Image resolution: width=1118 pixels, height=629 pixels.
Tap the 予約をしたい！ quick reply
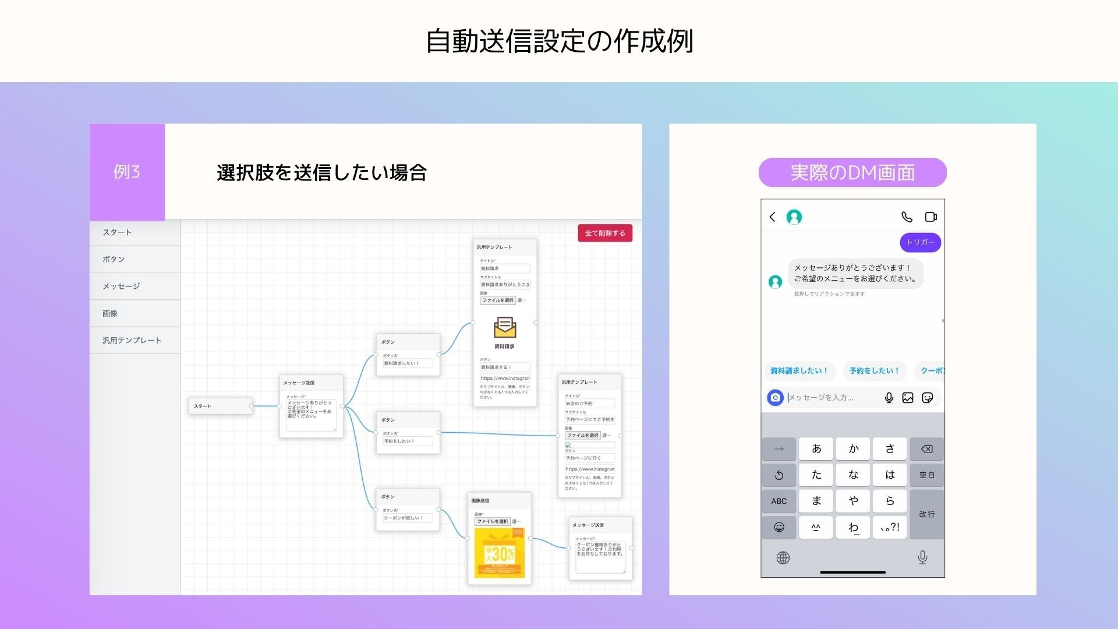pos(874,370)
